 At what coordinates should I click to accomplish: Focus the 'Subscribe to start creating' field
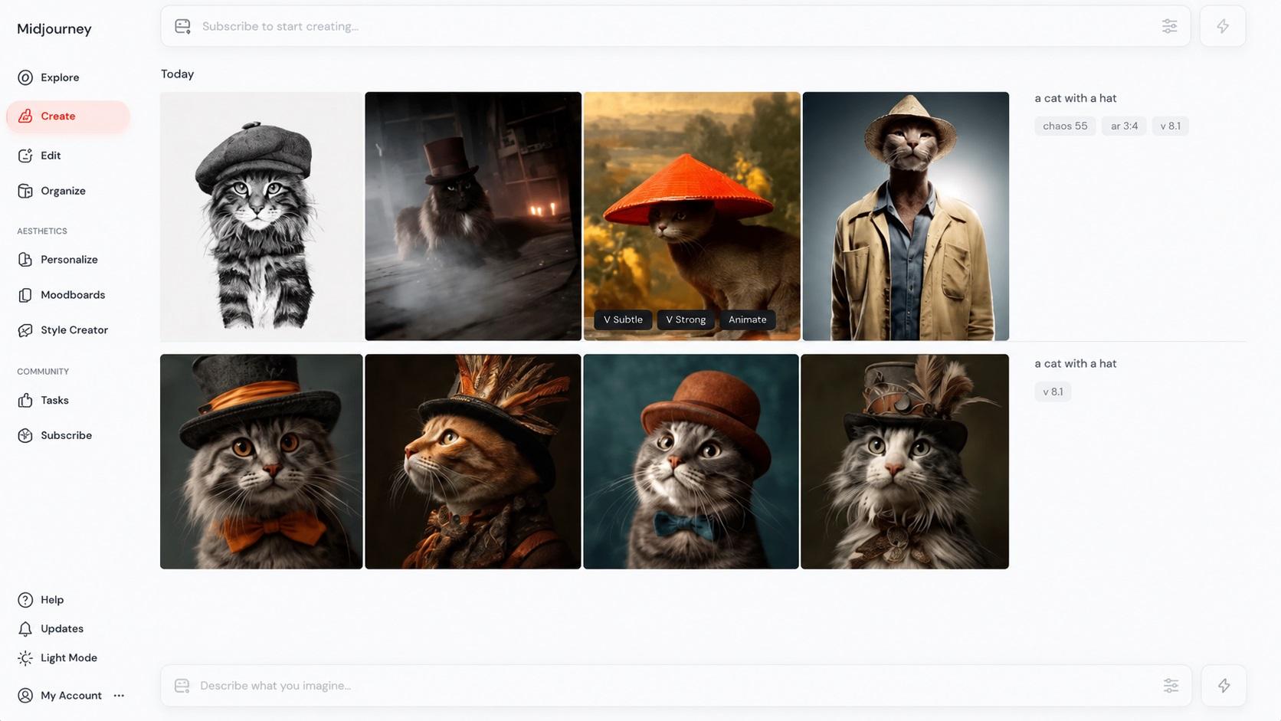[x=675, y=26]
